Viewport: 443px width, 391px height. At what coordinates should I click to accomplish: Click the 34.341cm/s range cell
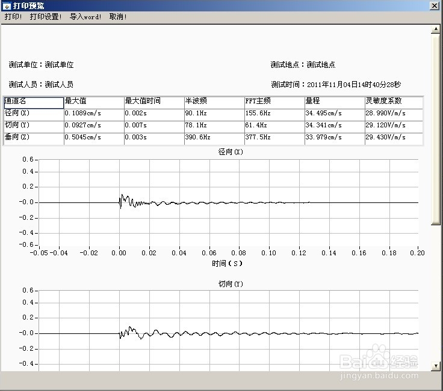coord(335,127)
